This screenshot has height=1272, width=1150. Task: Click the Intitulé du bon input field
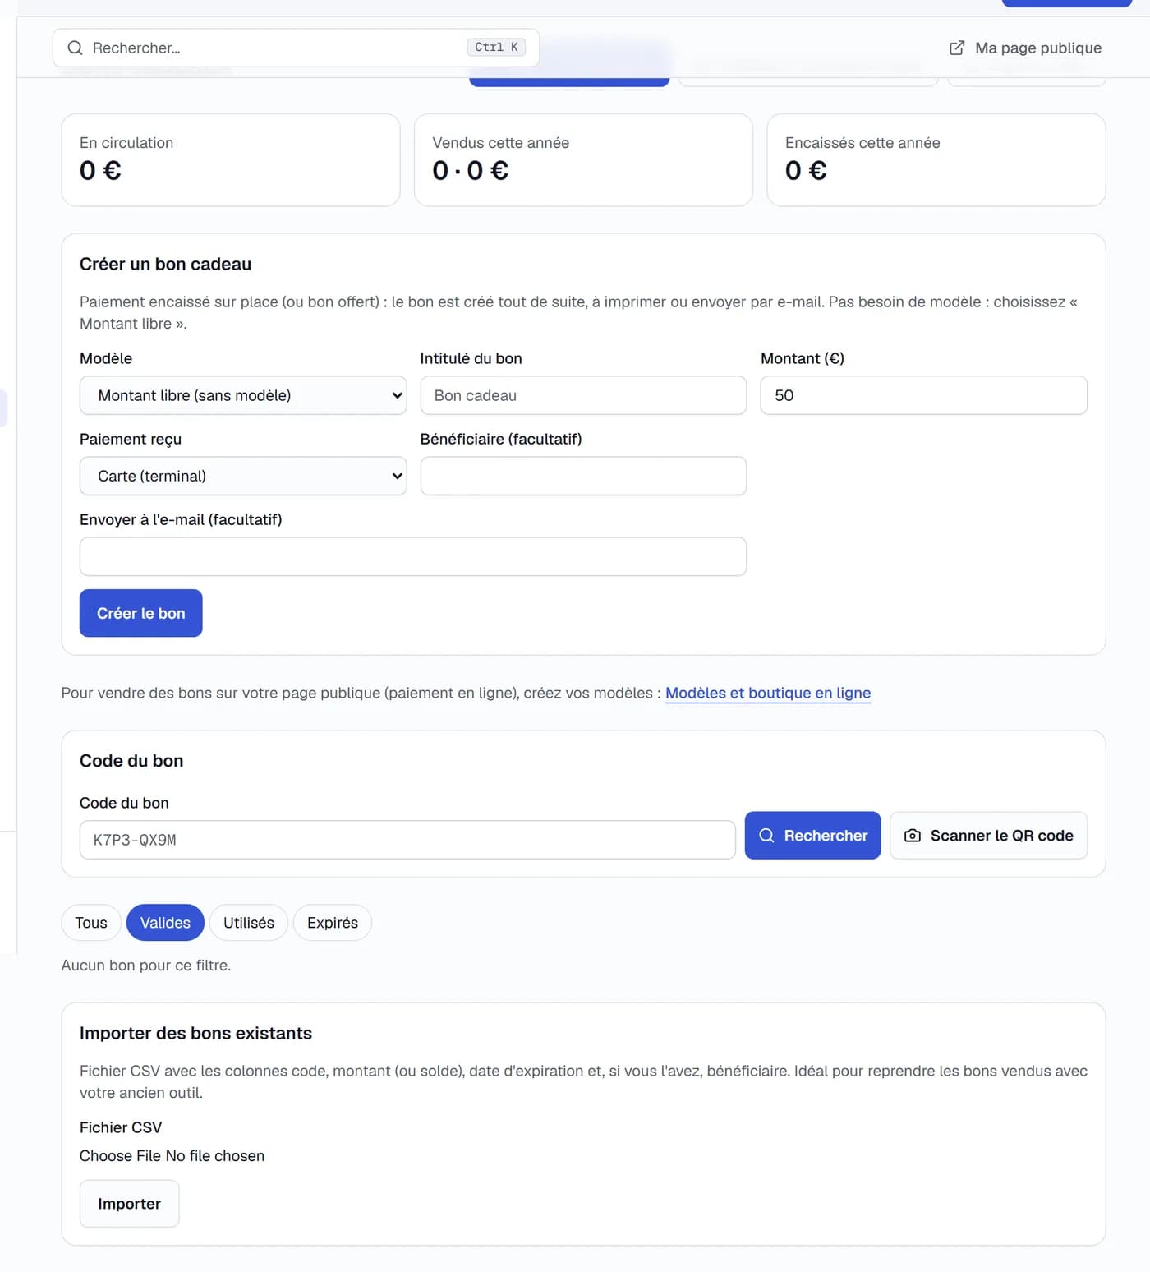click(x=583, y=395)
